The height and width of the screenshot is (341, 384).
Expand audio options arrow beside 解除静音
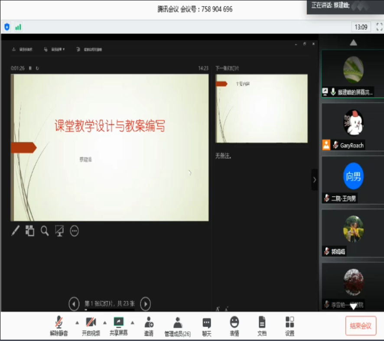[x=77, y=323]
